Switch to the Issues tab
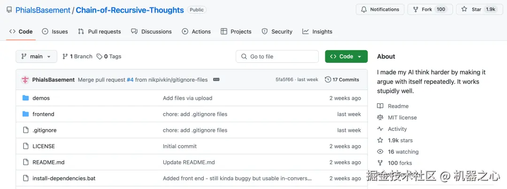 pos(55,31)
